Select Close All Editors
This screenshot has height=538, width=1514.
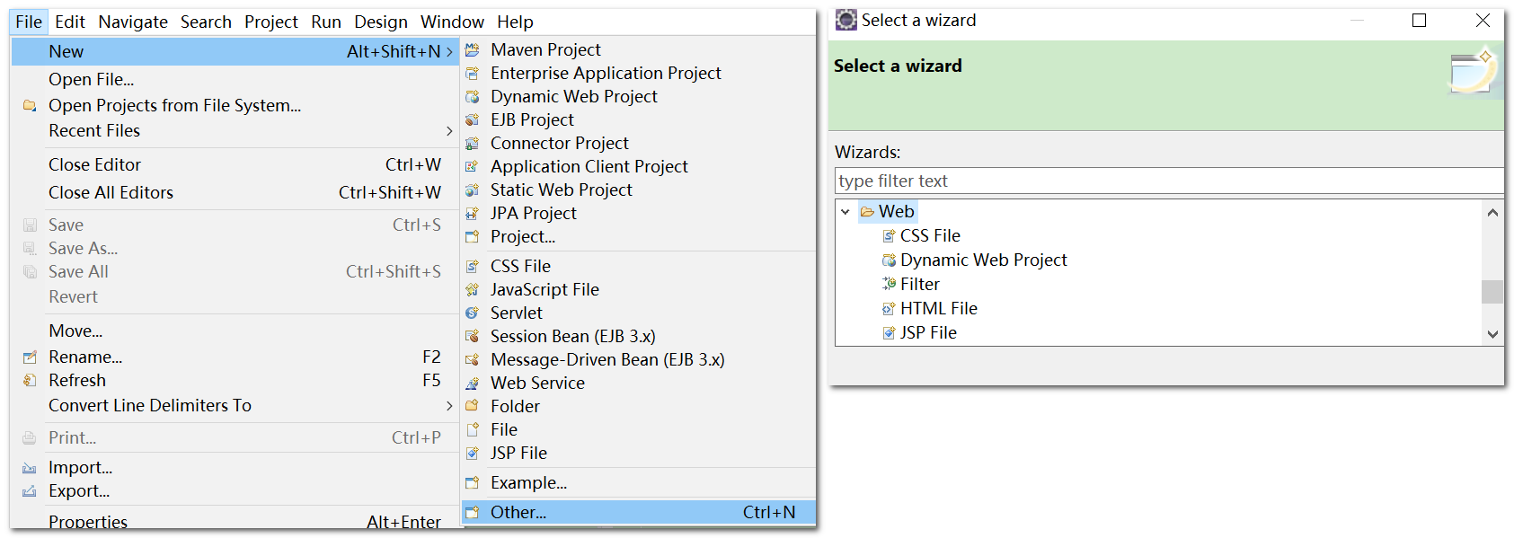(x=110, y=192)
